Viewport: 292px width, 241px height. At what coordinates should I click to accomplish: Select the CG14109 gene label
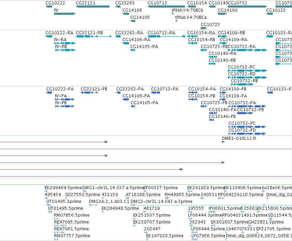point(227,10)
